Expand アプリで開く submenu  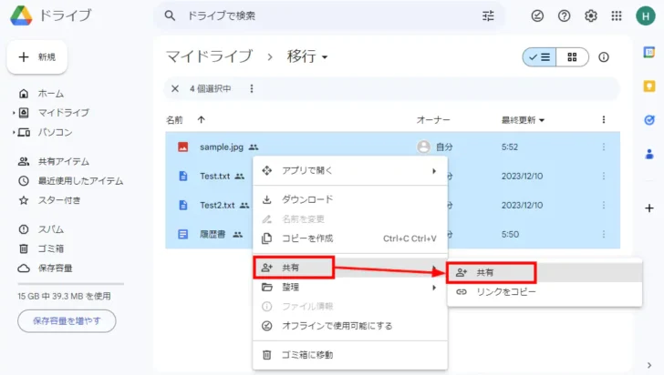coord(433,171)
